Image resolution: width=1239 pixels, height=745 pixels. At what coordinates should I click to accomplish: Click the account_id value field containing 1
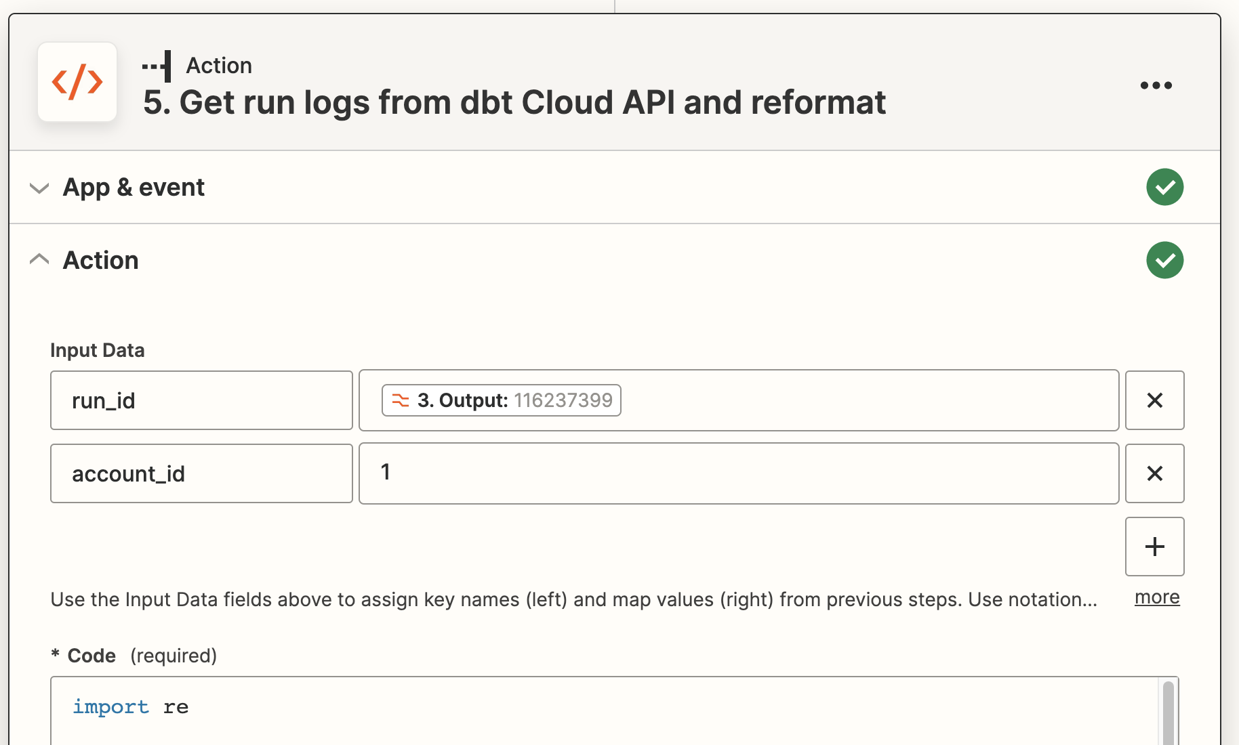pos(738,473)
